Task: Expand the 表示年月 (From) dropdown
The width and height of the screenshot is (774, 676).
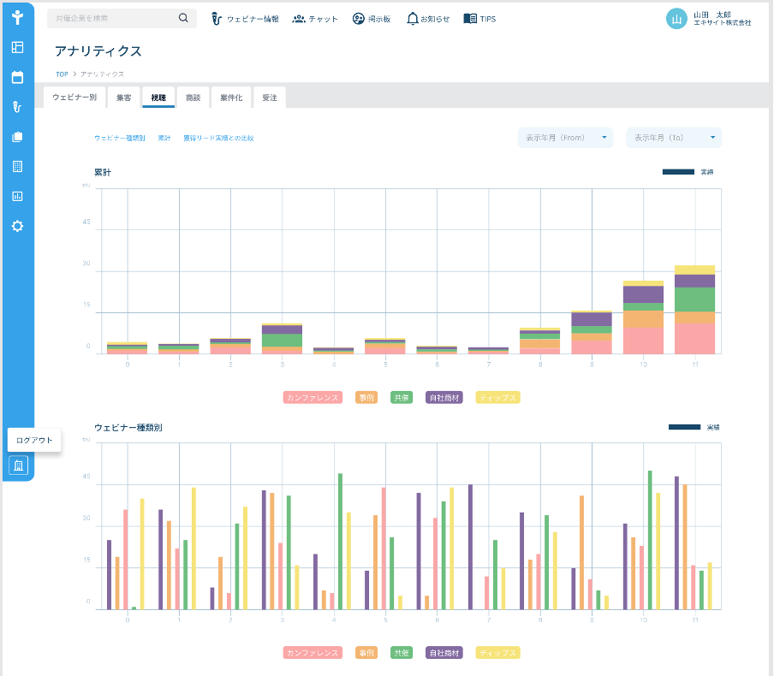Action: [566, 138]
